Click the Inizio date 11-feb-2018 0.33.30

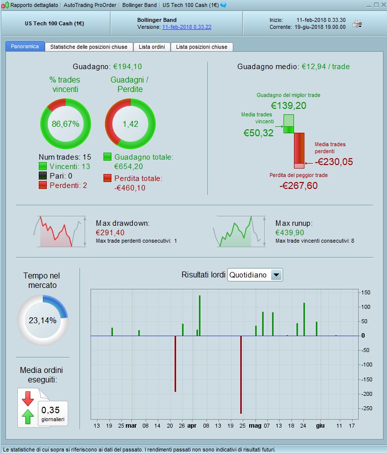pyautogui.click(x=321, y=20)
